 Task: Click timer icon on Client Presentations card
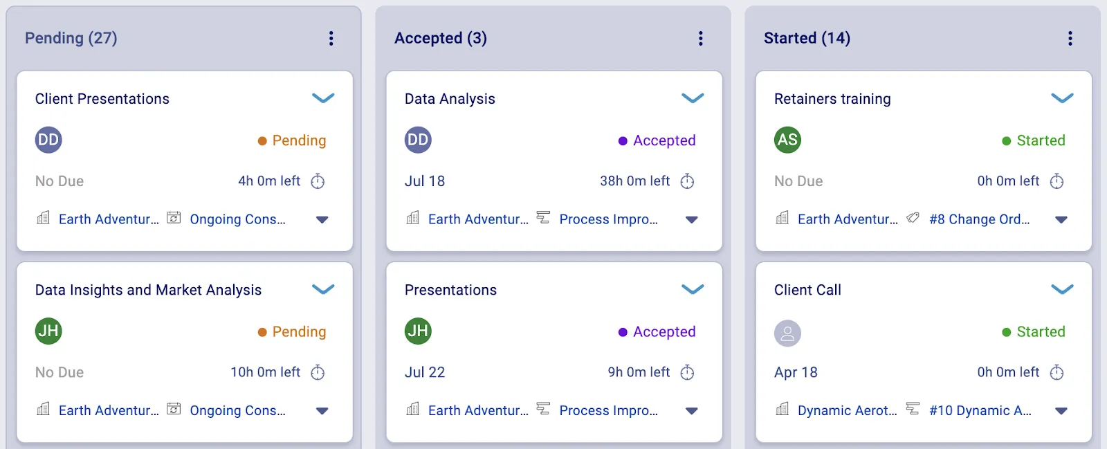pos(318,181)
